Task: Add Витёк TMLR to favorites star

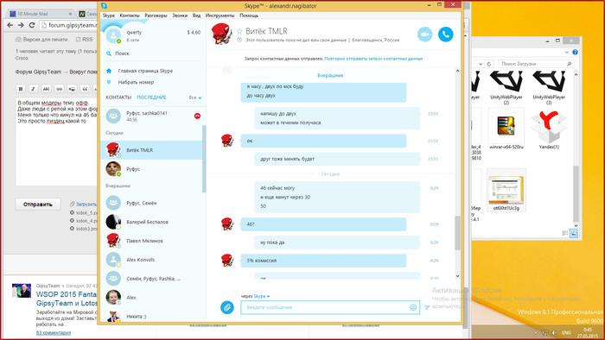Action: point(239,31)
